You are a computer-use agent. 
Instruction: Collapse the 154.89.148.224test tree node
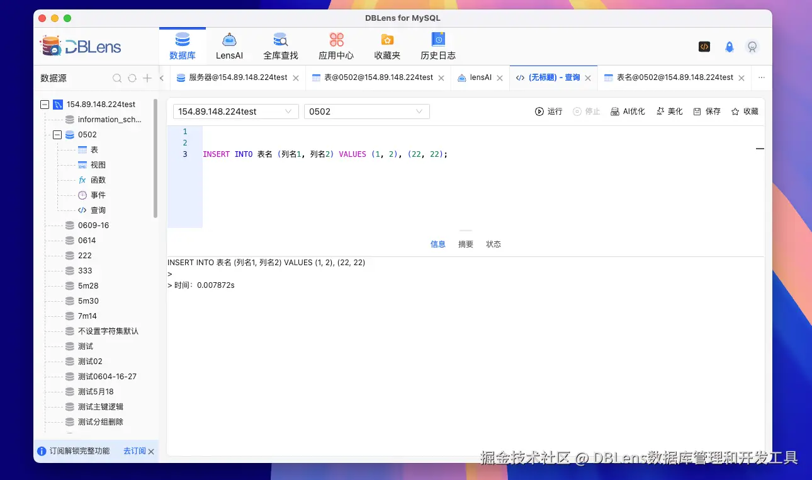pyautogui.click(x=45, y=105)
